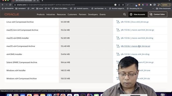Click the Chrome Update button
The height and width of the screenshot is (96, 172).
166,5
